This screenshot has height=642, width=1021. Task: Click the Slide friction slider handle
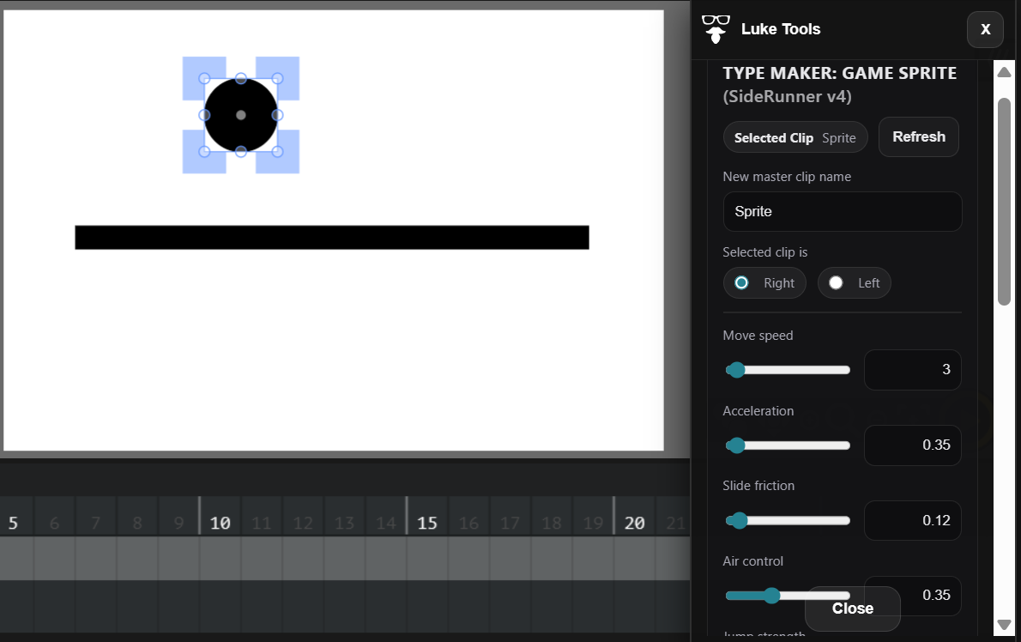coord(738,520)
